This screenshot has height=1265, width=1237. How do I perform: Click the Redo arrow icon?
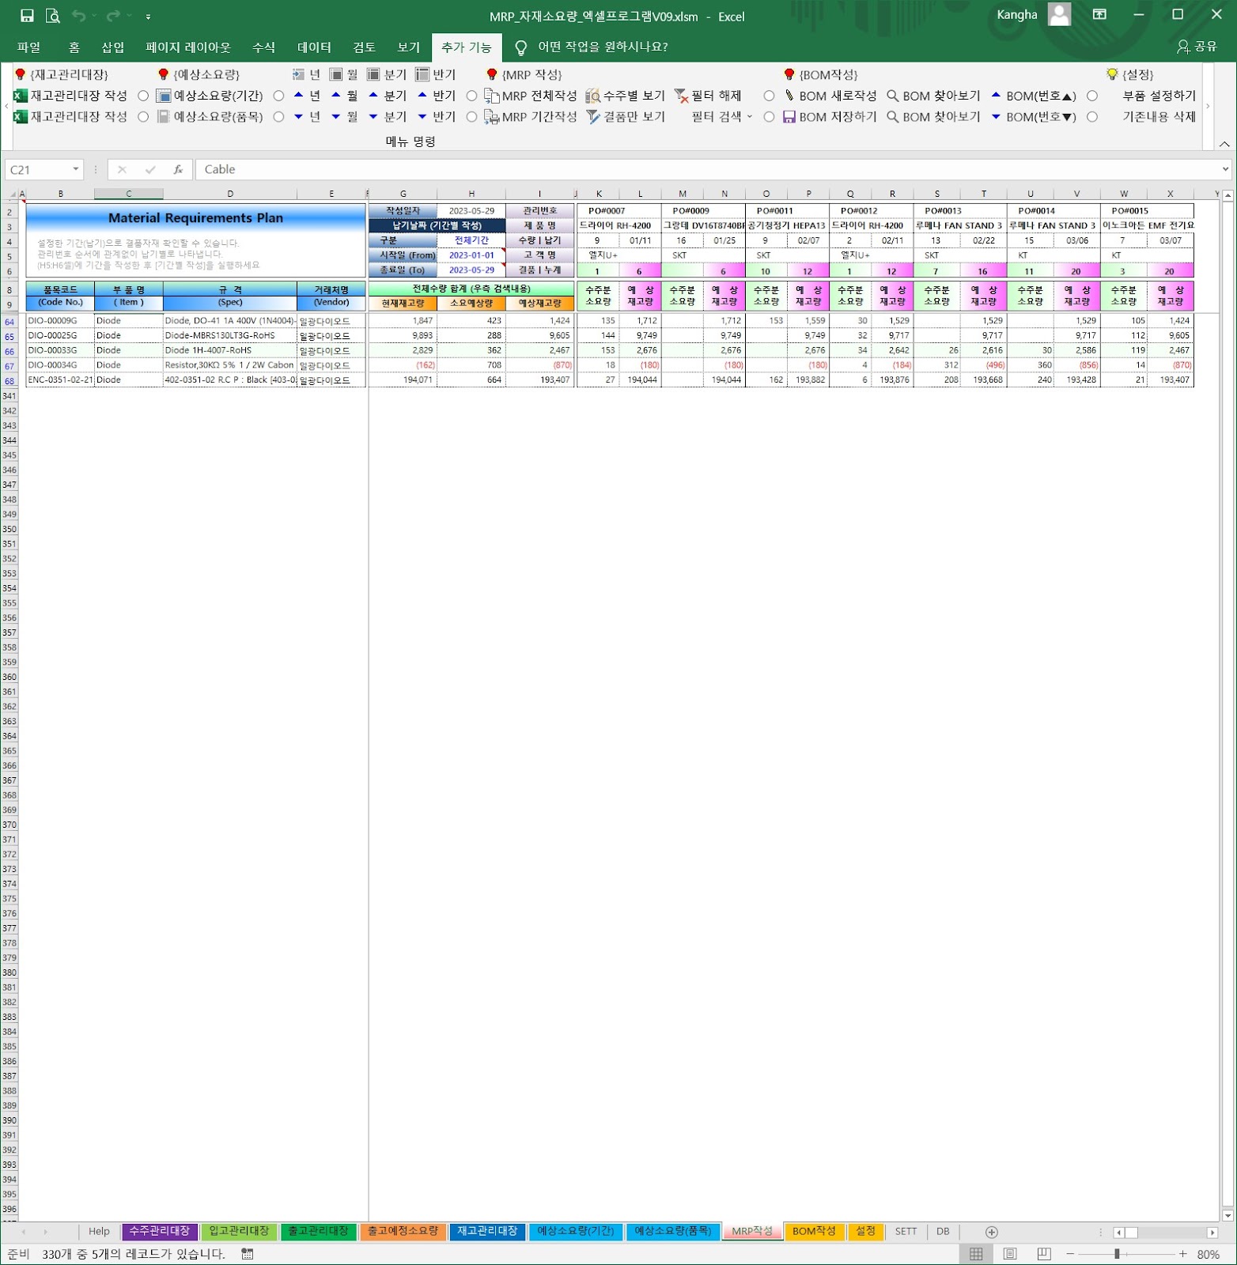coord(113,16)
